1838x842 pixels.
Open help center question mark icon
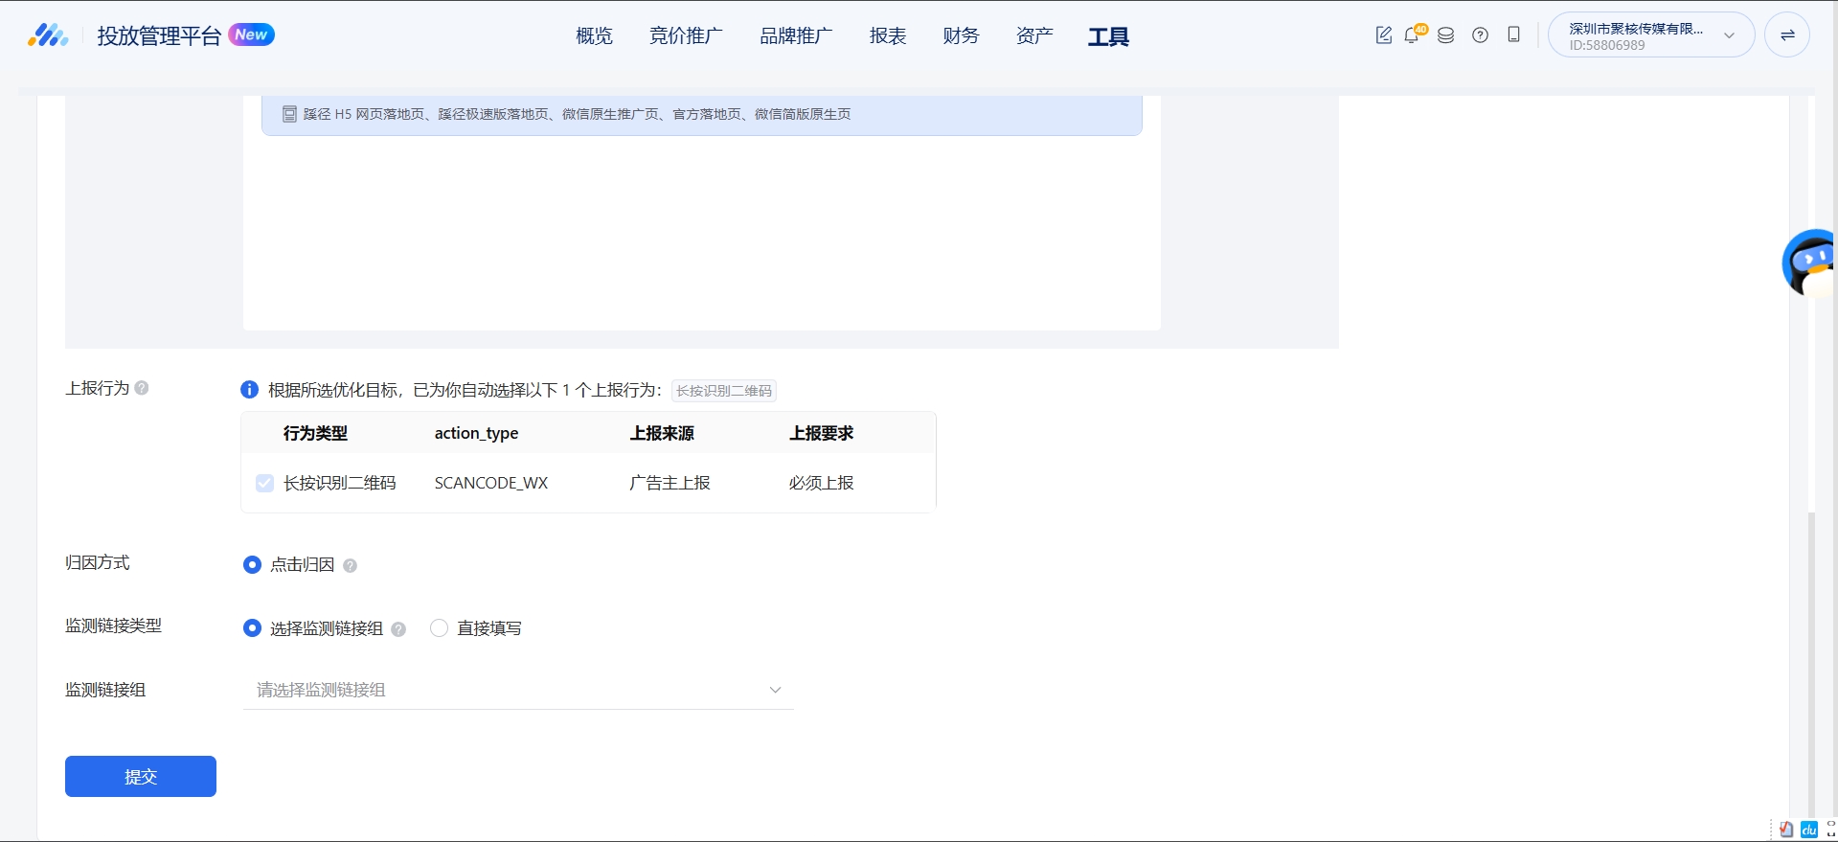[1480, 35]
